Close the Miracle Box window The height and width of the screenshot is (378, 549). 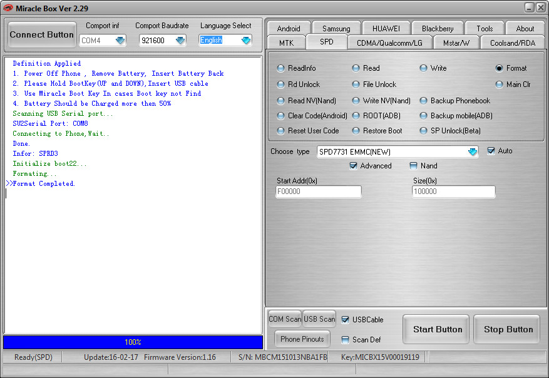click(541, 8)
